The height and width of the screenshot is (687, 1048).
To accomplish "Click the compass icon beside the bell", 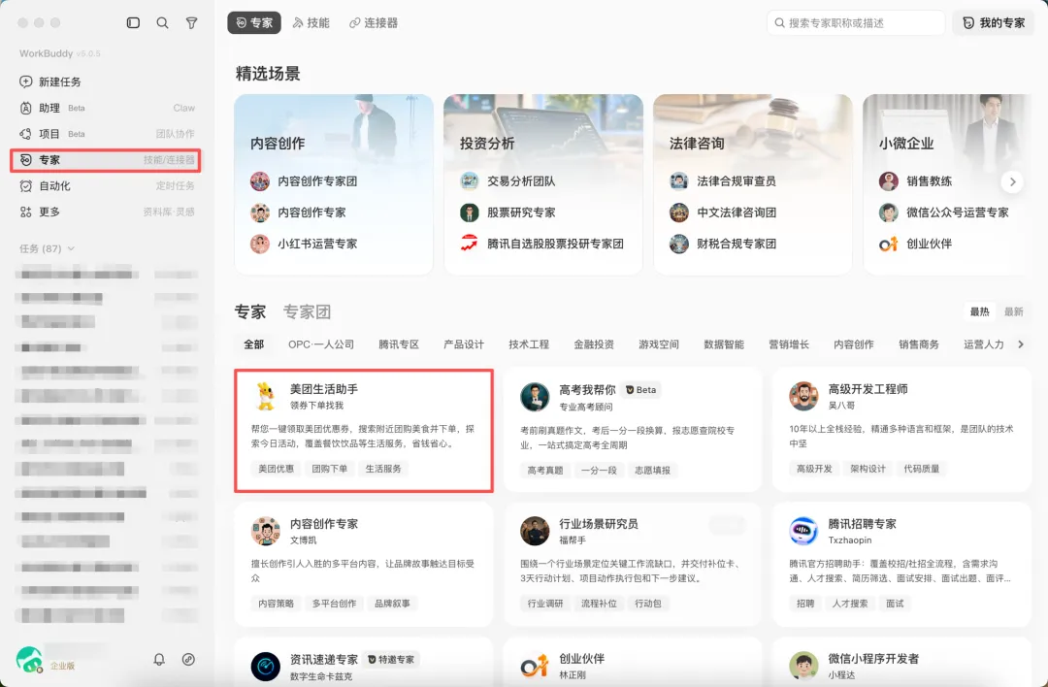I will tap(188, 660).
